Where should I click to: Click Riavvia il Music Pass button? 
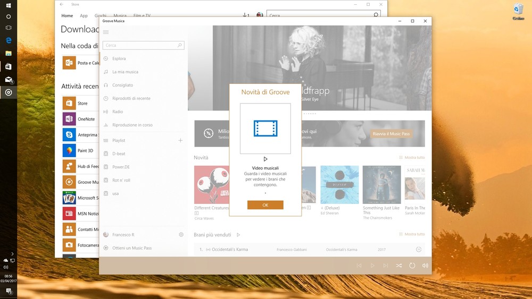[x=391, y=134]
